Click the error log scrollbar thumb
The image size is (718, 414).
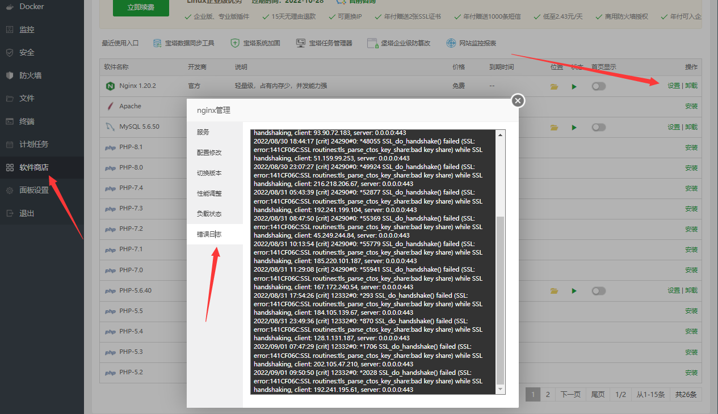[500, 300]
